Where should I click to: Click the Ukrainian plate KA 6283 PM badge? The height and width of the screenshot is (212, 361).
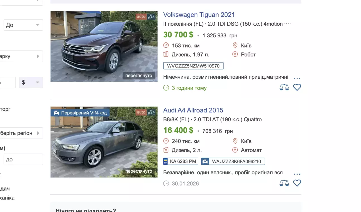point(181,161)
